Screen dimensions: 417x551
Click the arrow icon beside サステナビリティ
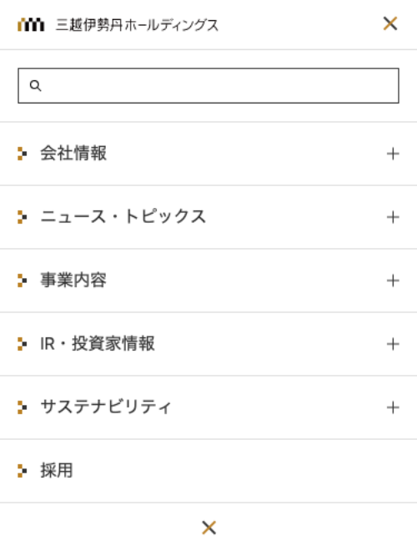pyautogui.click(x=23, y=407)
